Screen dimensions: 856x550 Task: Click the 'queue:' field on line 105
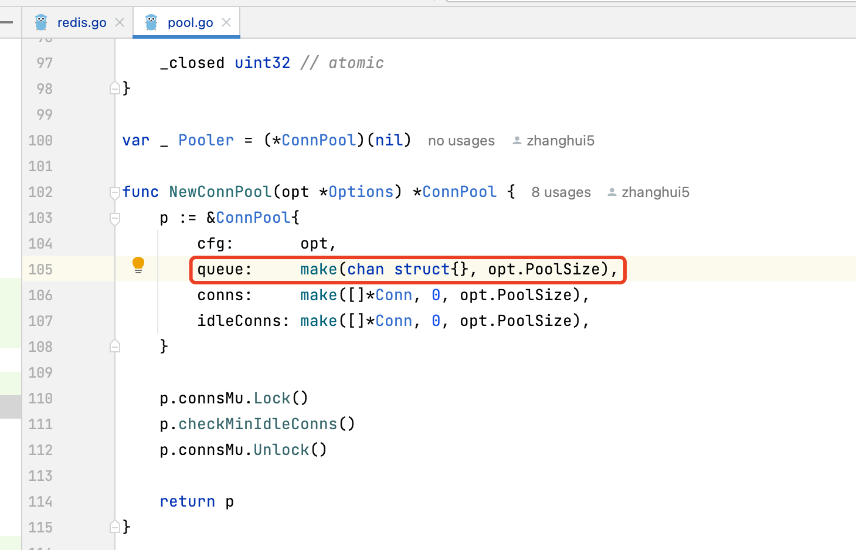(225, 269)
